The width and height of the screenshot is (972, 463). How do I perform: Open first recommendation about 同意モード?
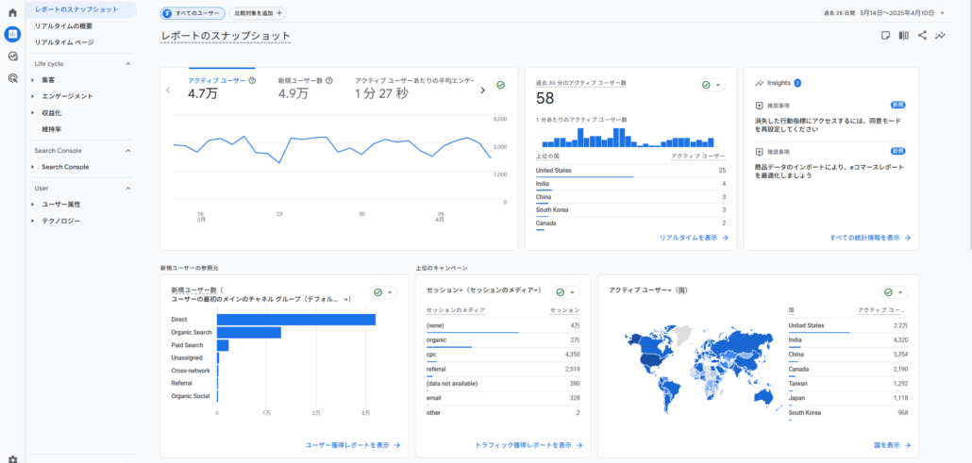[x=829, y=125]
